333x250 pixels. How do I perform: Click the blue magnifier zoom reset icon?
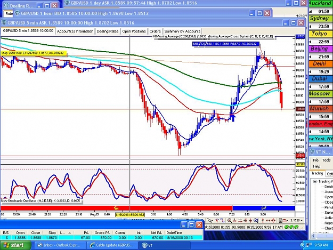(x=256, y=221)
